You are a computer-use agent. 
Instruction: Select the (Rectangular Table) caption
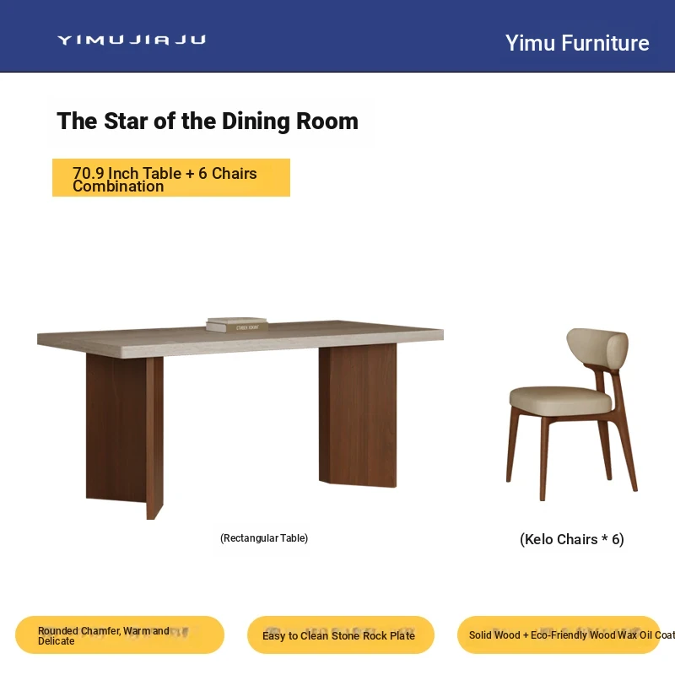click(264, 538)
